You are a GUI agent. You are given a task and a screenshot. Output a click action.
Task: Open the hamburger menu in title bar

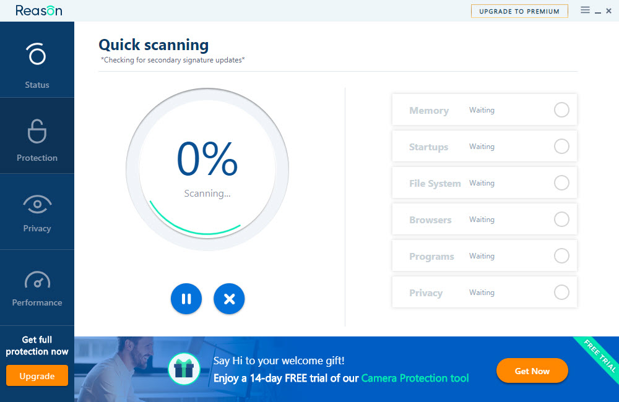(x=585, y=10)
